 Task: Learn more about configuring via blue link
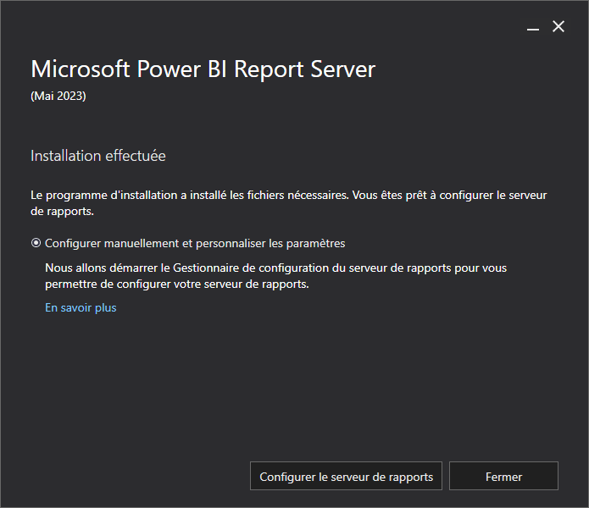pyautogui.click(x=81, y=307)
